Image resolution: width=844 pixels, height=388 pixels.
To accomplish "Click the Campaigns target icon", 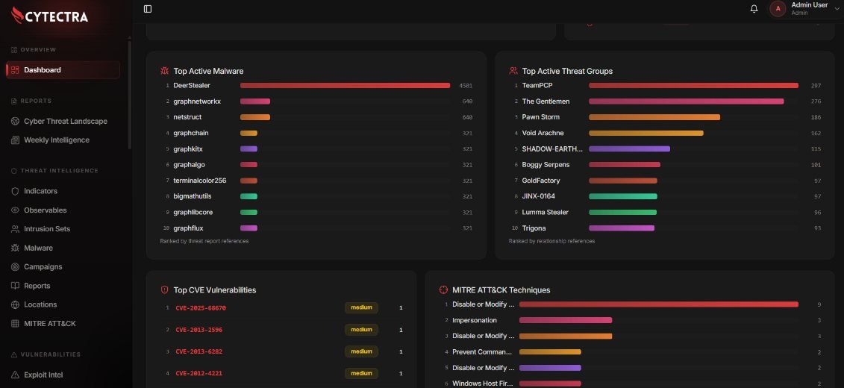I will coord(15,267).
